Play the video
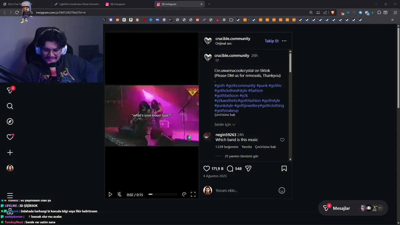 [110, 194]
